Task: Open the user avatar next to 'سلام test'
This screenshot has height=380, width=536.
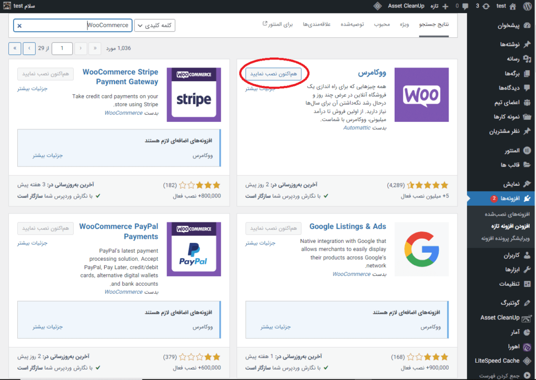Action: point(7,6)
